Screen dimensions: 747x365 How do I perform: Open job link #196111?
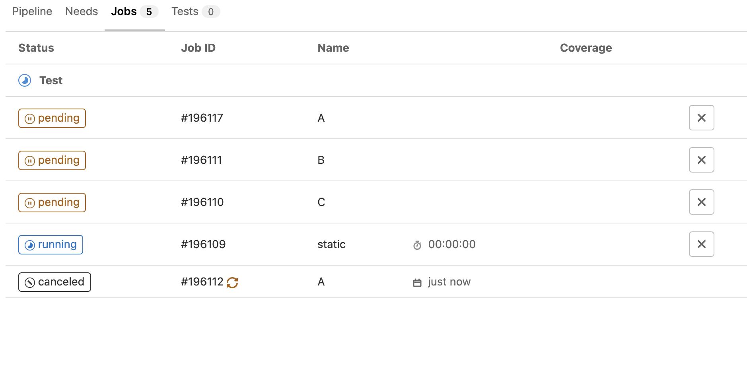201,160
